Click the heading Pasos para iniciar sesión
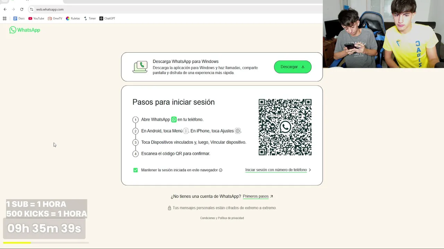The height and width of the screenshot is (249, 444). click(173, 102)
